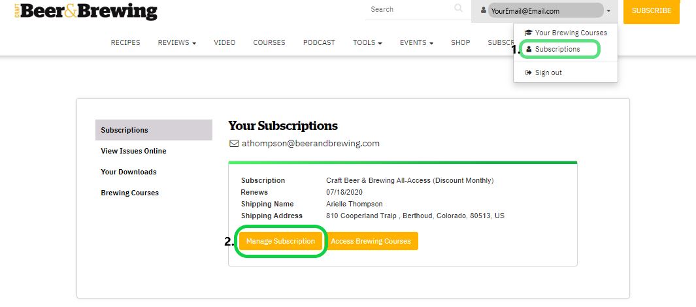Screen dimensions: 696x307
Task: Click into the Search input field
Action: tap(409, 9)
